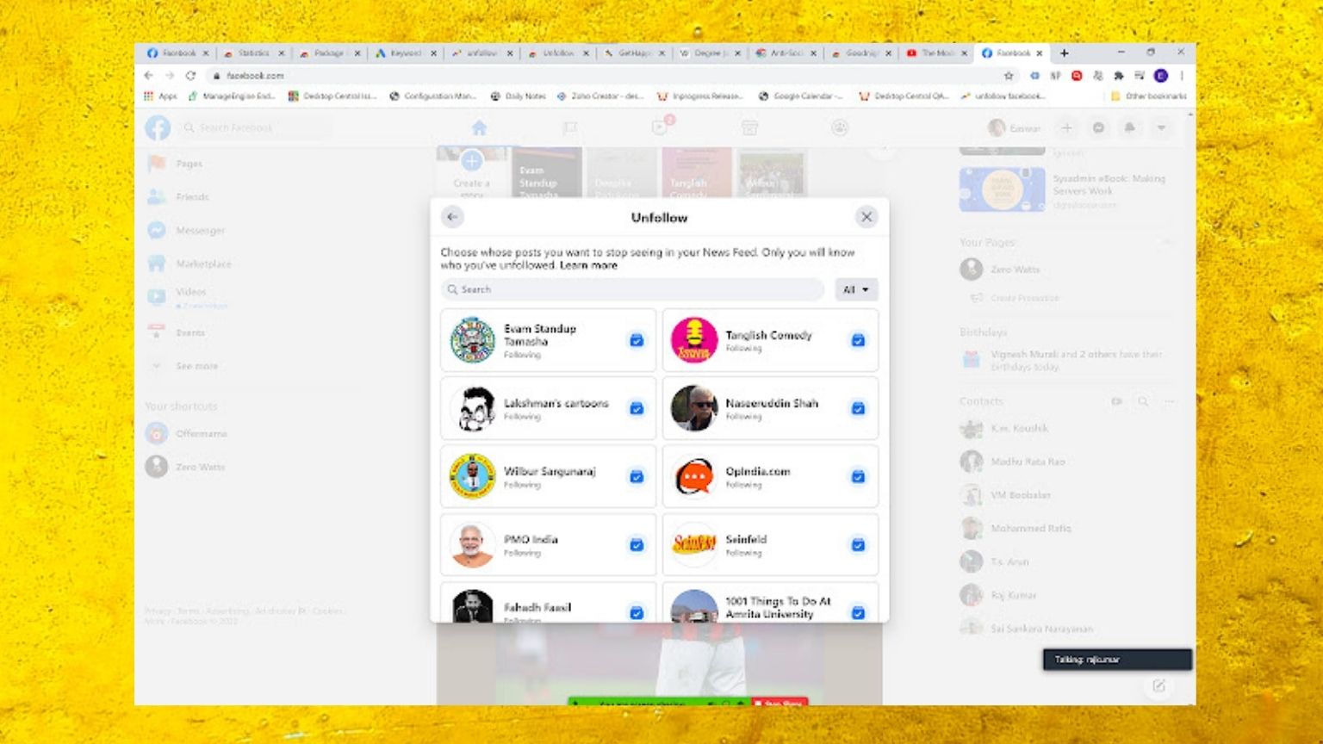Click the Facebook logo
The image size is (1323, 744).
(158, 127)
